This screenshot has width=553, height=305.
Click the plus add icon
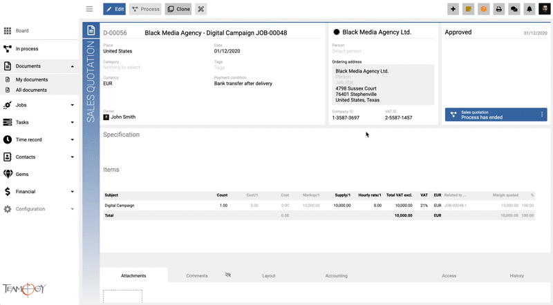tap(453, 9)
